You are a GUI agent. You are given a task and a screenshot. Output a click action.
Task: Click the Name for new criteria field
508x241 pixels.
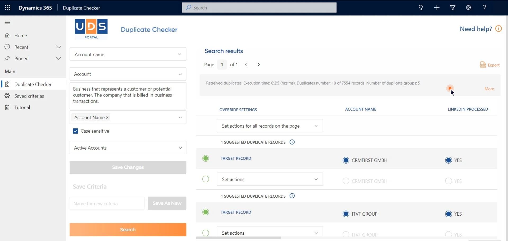107,203
